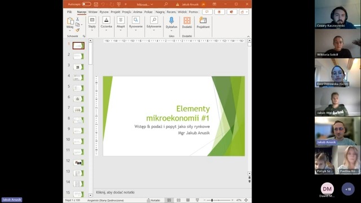
Task: Click the Dyktafon microphone icon
Action: click(x=171, y=20)
